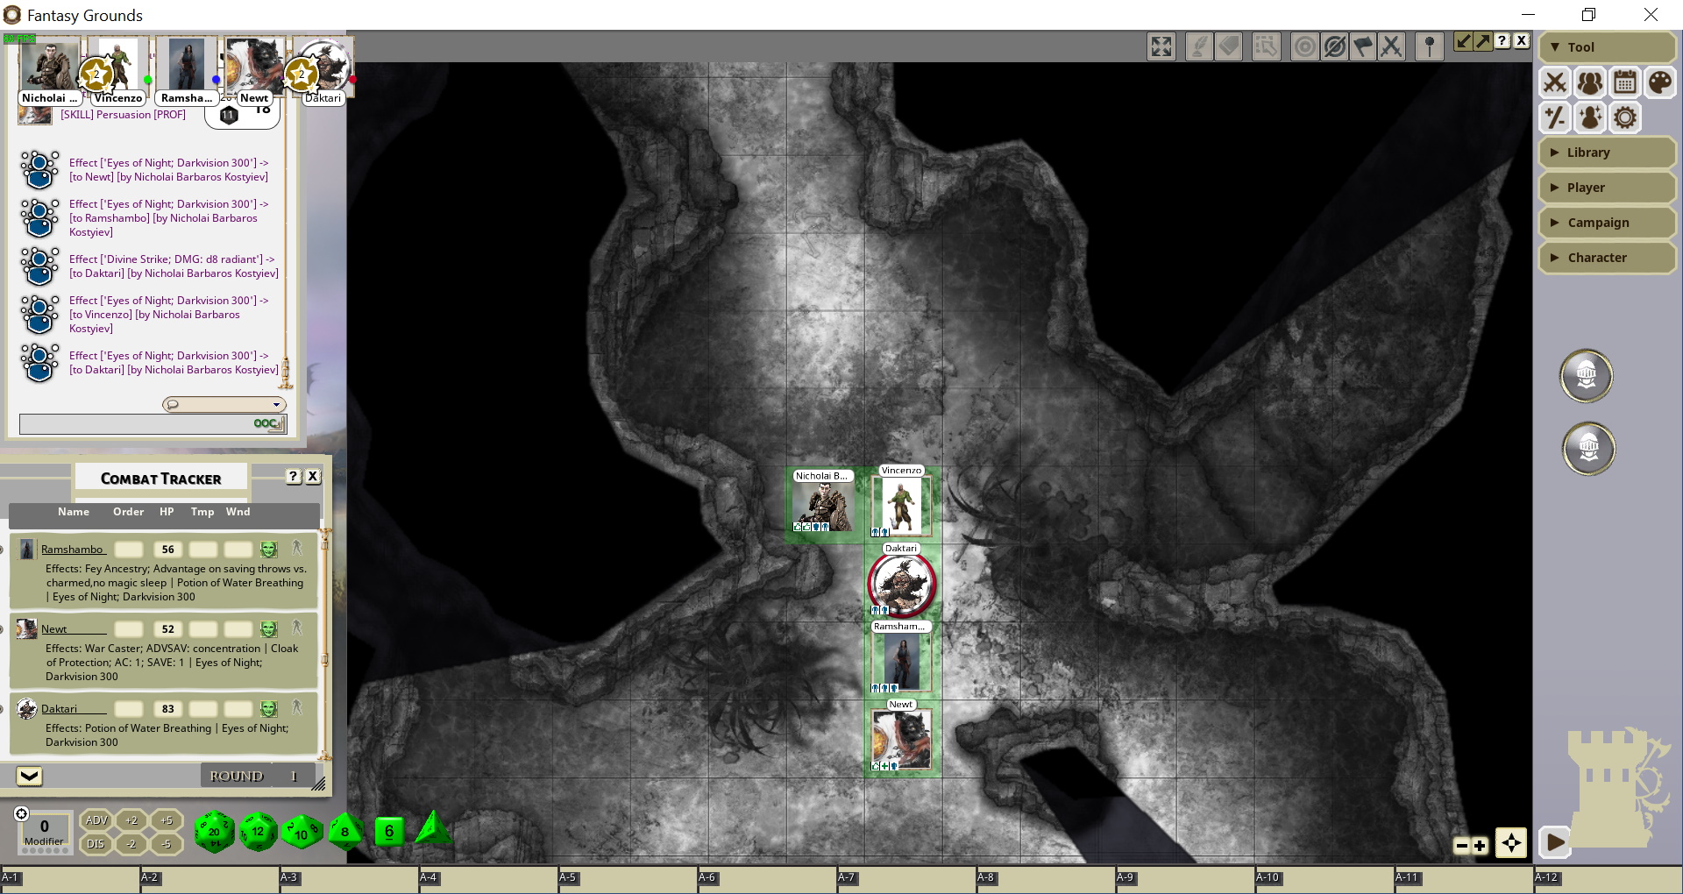Pick up the green d8 die
Screen dimensions: 1683x894
point(345,831)
